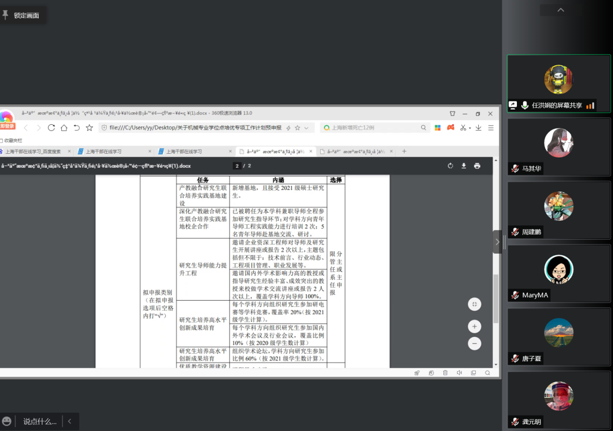Screen dimensions: 613x431
Task: Click the fit-to-page round button
Action: (x=474, y=304)
